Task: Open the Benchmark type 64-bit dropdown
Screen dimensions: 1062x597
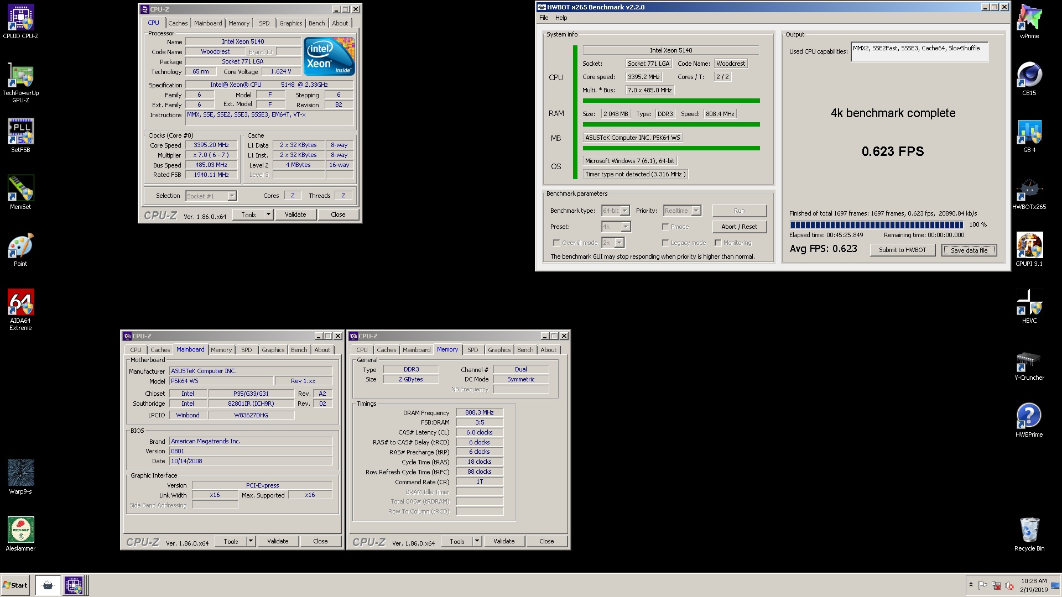Action: pyautogui.click(x=616, y=211)
